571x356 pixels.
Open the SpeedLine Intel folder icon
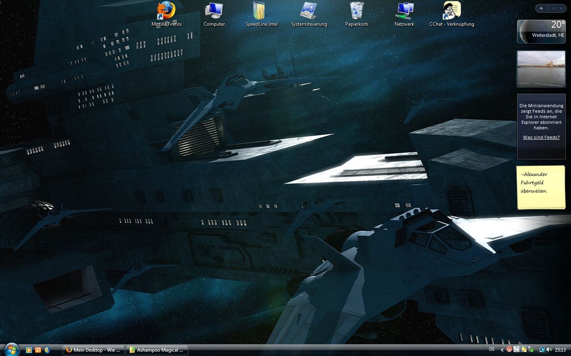click(x=260, y=11)
